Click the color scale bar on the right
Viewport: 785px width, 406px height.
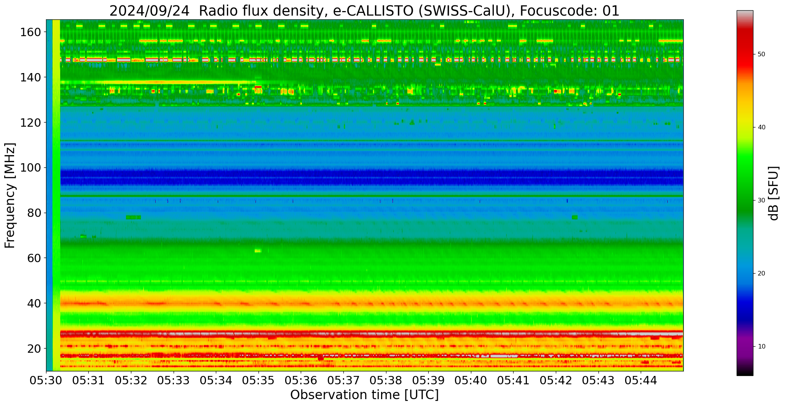(745, 193)
